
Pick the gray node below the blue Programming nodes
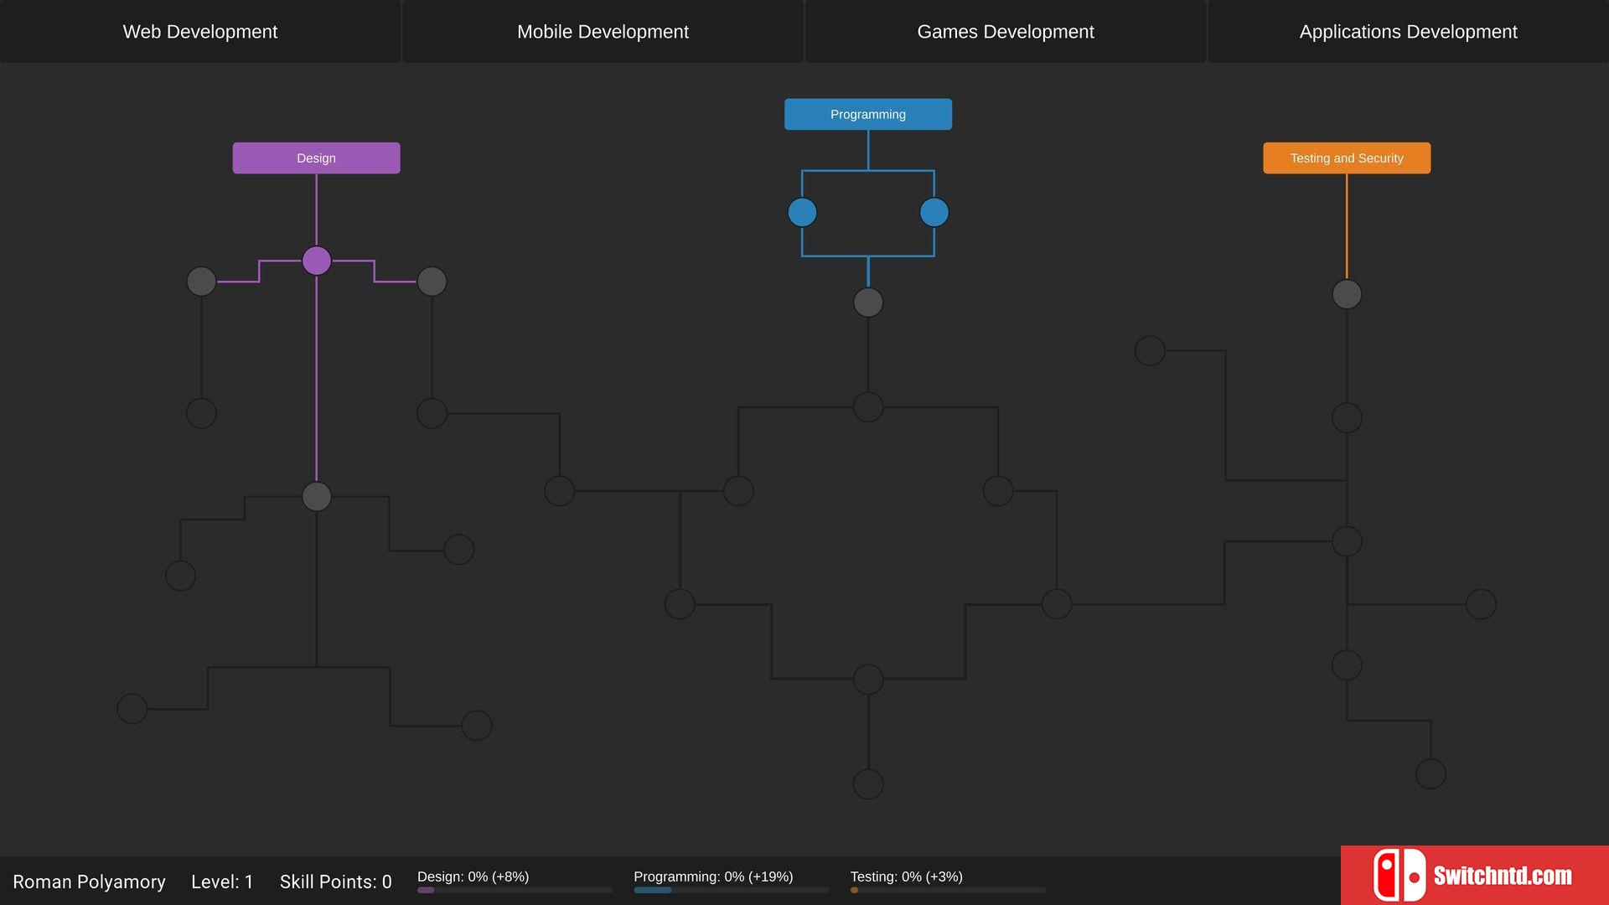(x=868, y=303)
